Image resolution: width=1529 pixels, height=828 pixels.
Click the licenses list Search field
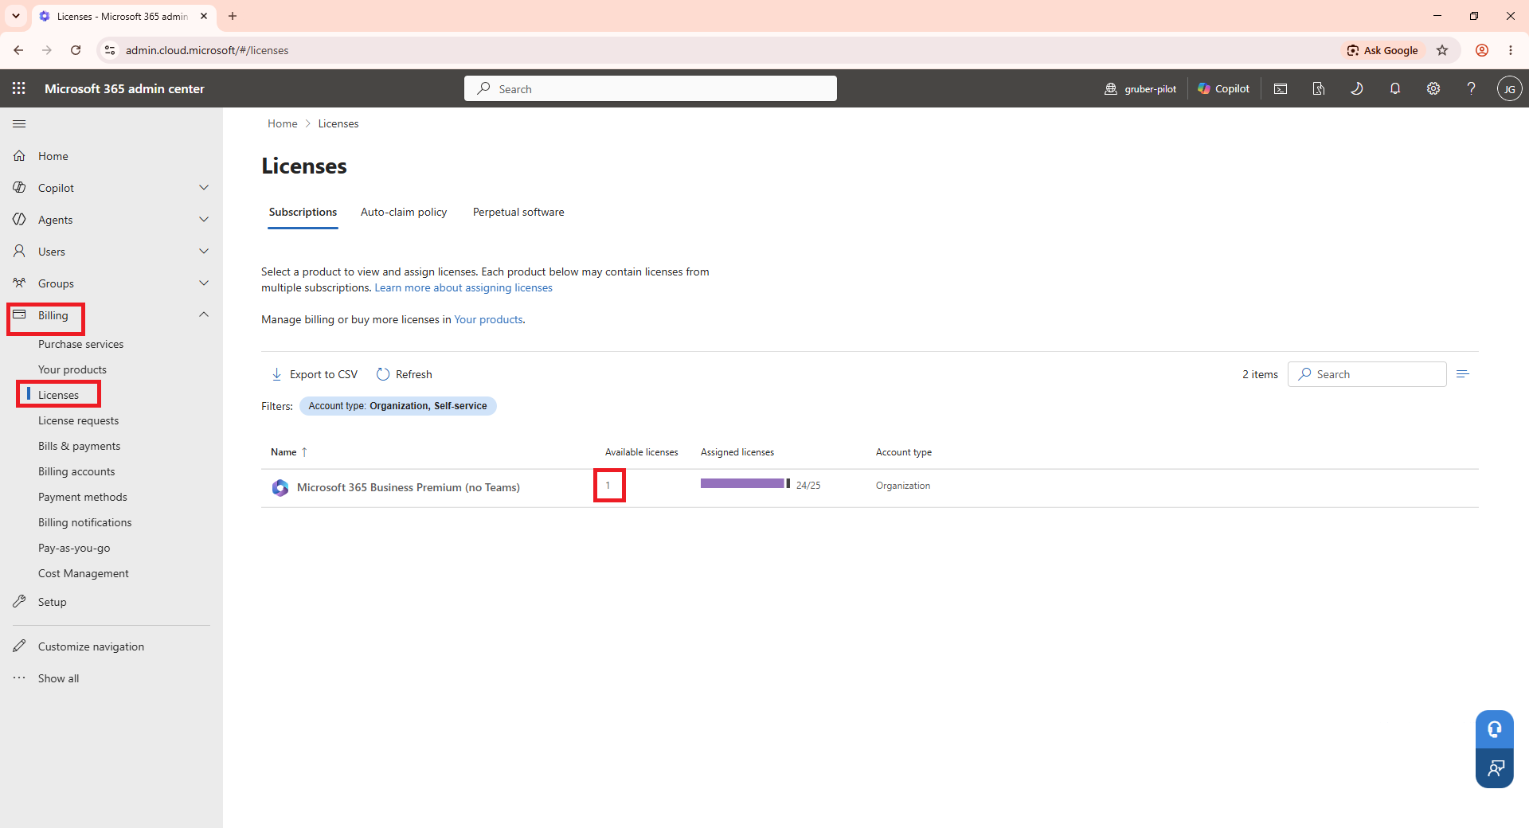pos(1367,374)
